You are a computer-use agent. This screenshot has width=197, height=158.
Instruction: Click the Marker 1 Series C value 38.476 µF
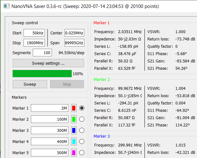pos(127,54)
